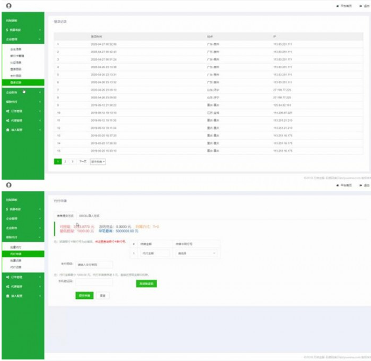Click the dollar-sign icon in the lower sidebar

coord(7,209)
